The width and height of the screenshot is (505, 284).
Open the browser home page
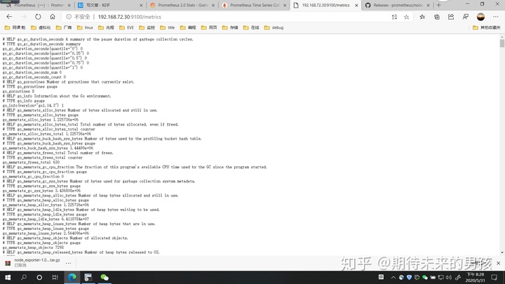pyautogui.click(x=53, y=17)
